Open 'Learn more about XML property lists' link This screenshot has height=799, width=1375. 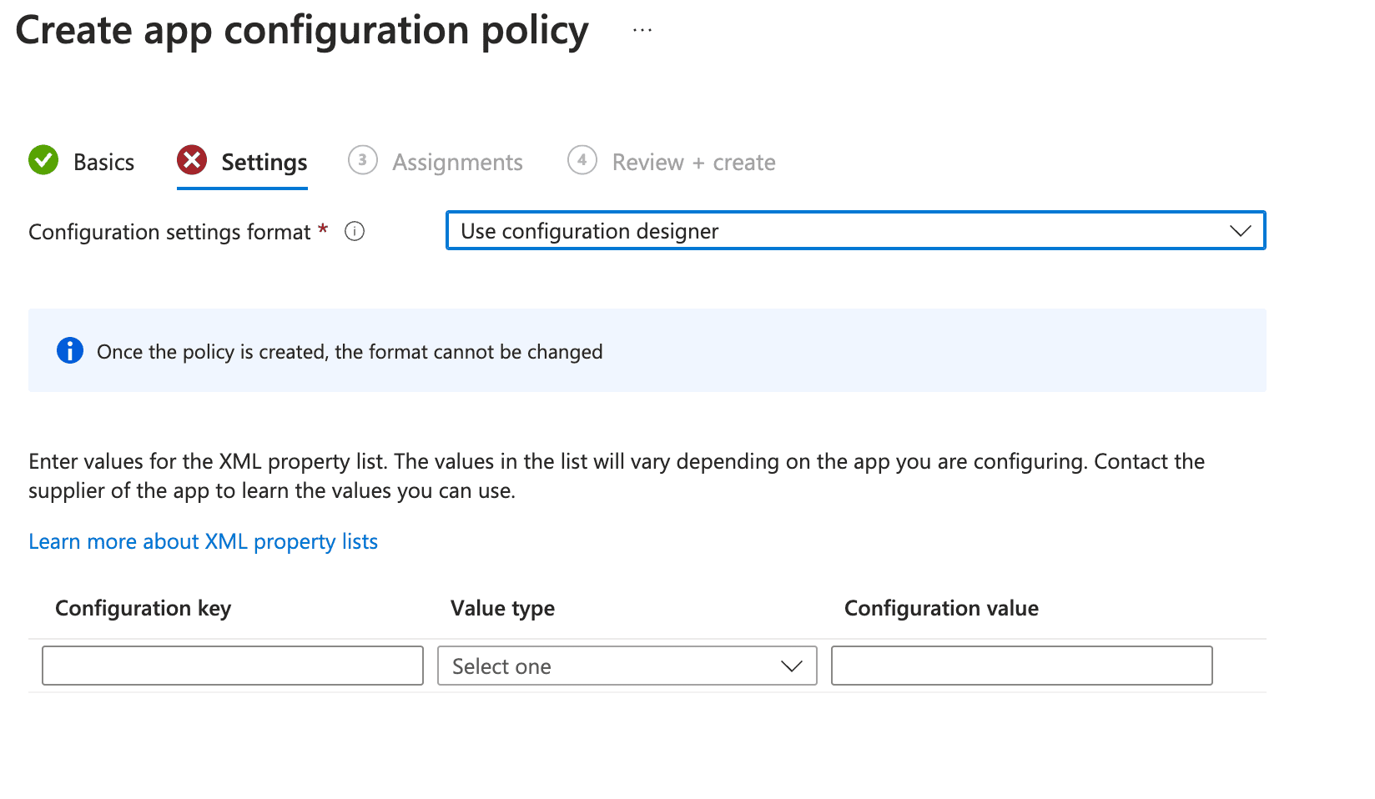203,542
